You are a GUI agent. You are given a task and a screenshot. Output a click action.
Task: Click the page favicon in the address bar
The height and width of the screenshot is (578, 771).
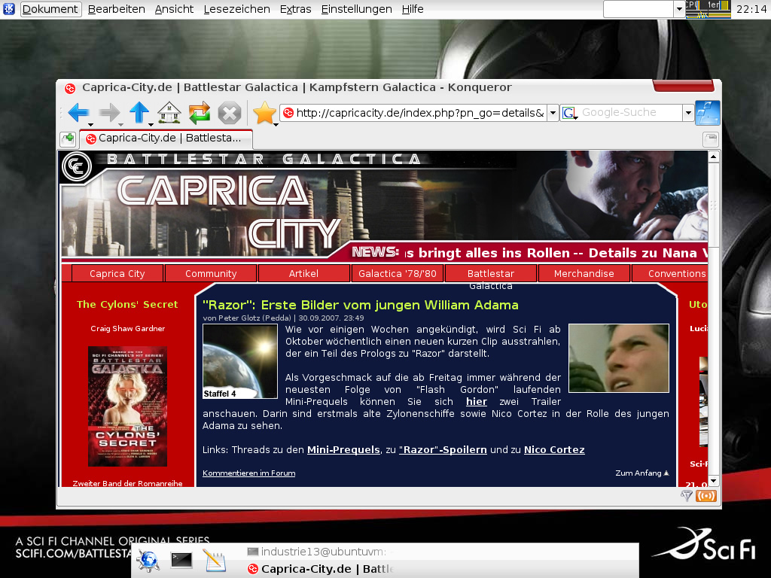[288, 113]
